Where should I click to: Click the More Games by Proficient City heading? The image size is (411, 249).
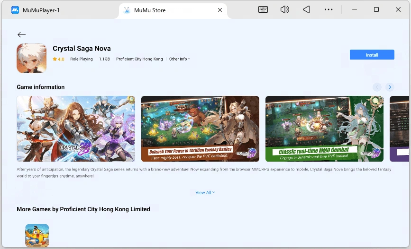pyautogui.click(x=83, y=209)
